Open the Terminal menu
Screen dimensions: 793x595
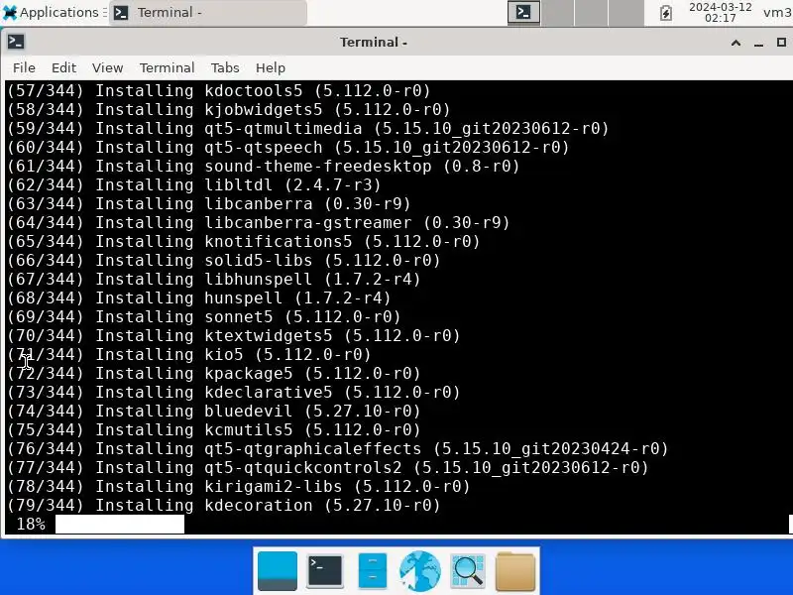pos(167,67)
